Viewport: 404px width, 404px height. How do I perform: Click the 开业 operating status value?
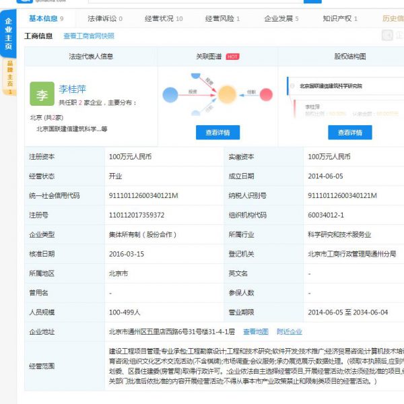point(115,176)
